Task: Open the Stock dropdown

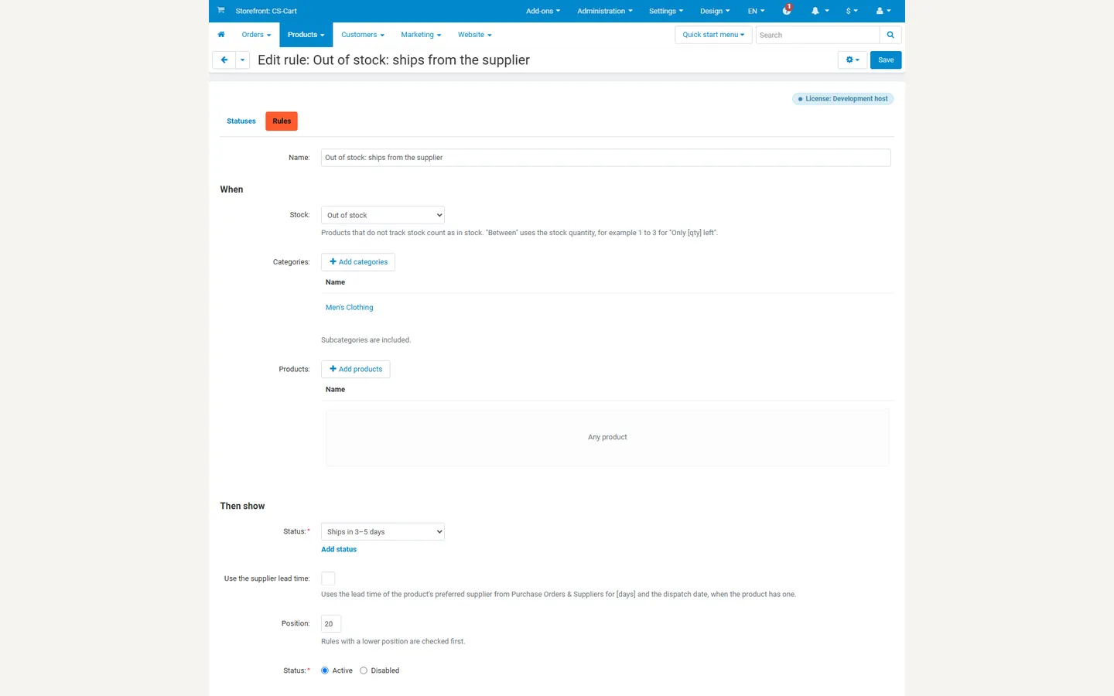Action: [x=383, y=215]
